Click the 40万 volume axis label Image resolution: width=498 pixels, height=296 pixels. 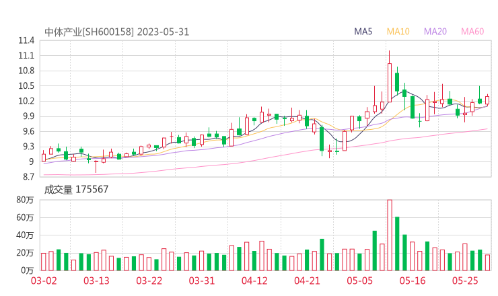point(25,235)
